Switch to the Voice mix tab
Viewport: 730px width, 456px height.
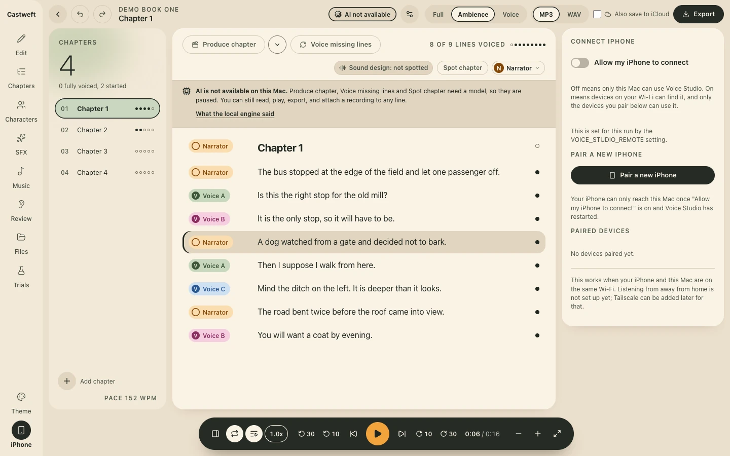[510, 14]
